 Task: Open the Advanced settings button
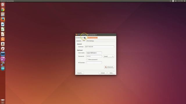click(x=109, y=67)
